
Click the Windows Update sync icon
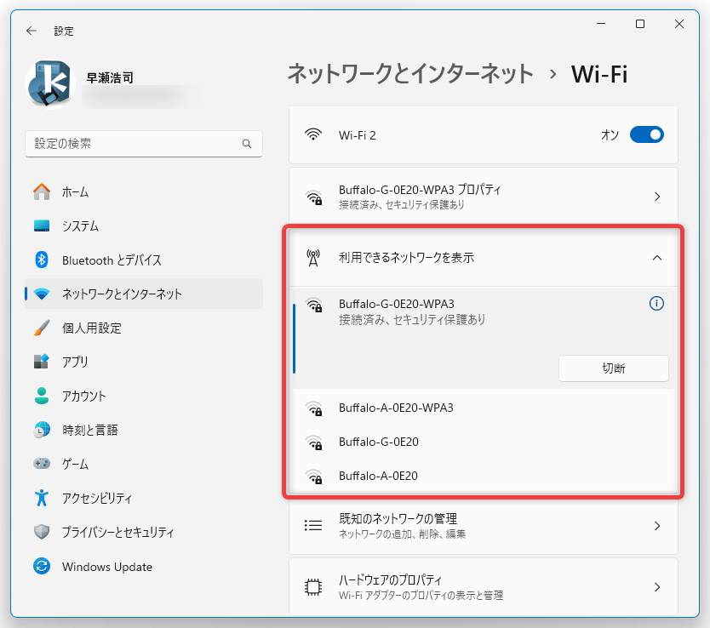click(x=42, y=566)
